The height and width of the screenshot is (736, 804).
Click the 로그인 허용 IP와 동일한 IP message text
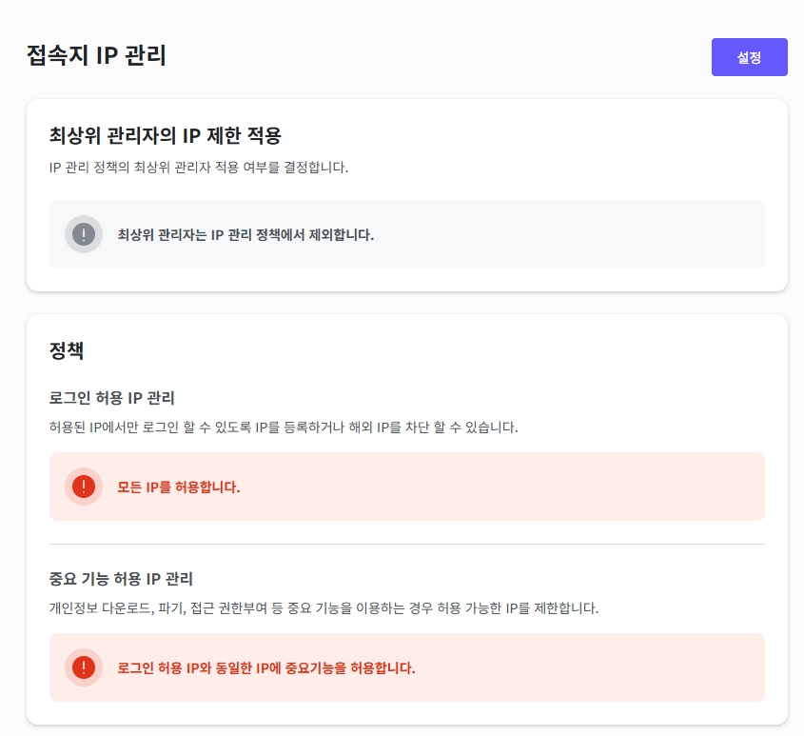pyautogui.click(x=266, y=667)
